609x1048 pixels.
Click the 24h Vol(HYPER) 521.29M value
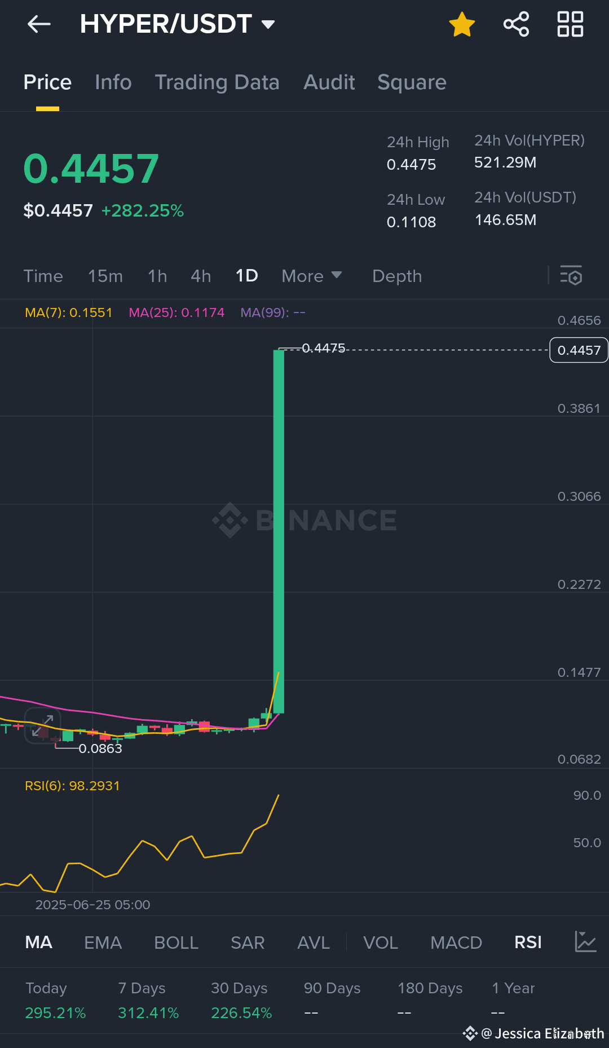(505, 162)
